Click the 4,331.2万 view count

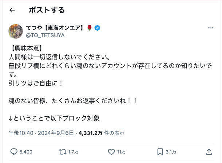(91, 133)
